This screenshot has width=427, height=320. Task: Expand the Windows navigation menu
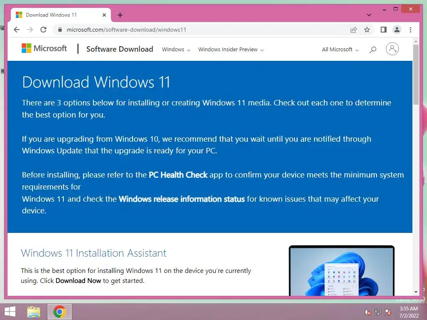(x=176, y=50)
